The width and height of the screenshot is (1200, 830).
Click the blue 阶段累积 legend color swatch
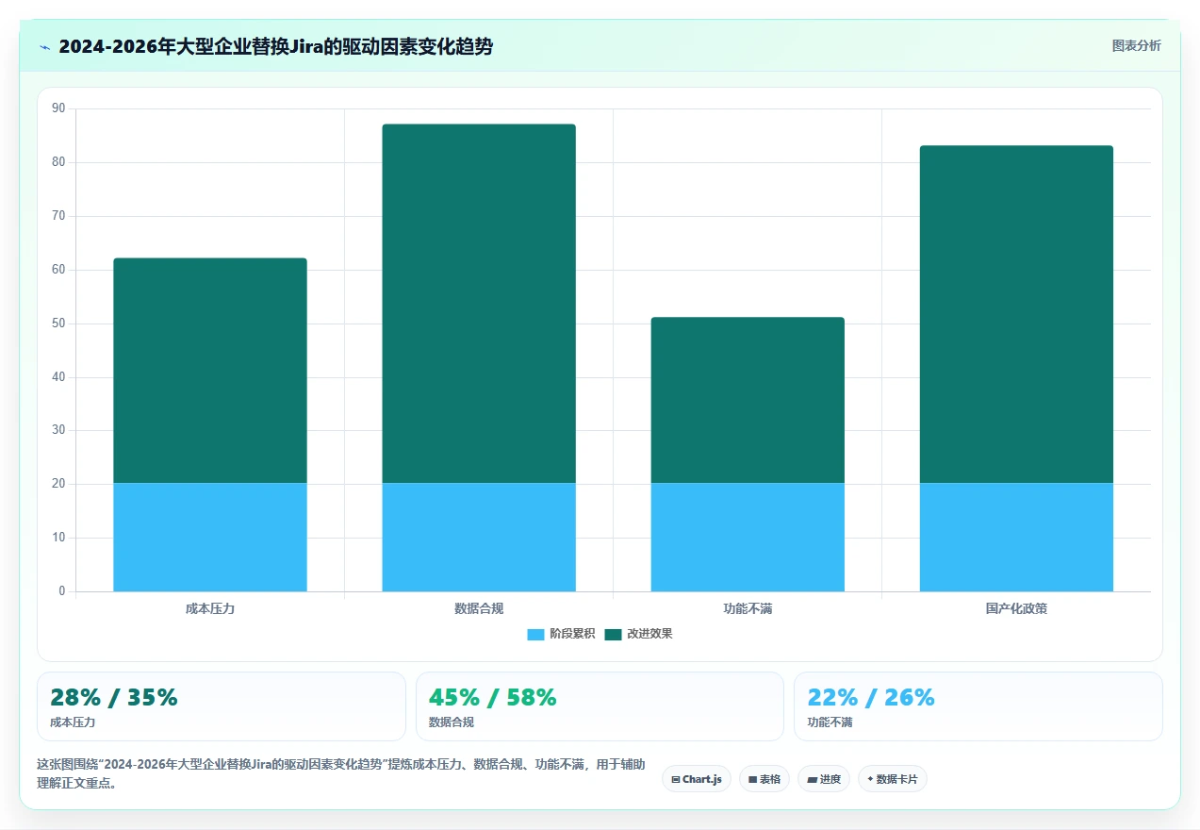click(535, 634)
